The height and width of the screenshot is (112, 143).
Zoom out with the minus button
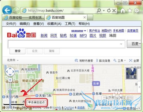10,89
